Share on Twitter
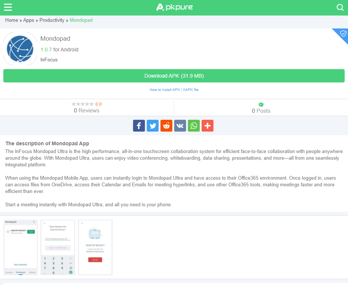The height and width of the screenshot is (285, 348). [153, 126]
